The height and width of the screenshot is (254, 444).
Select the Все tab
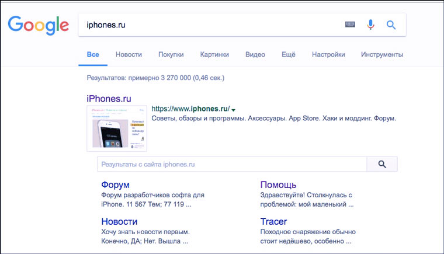(93, 54)
